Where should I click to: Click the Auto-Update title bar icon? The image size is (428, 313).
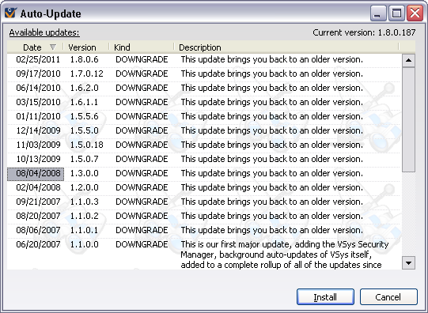point(10,13)
